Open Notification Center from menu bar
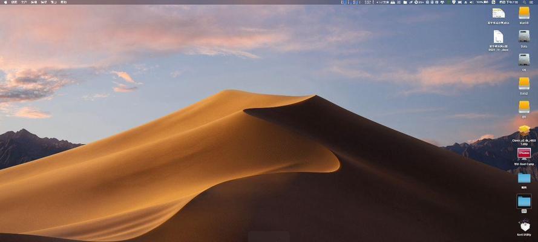This screenshot has height=242, width=538. click(x=531, y=2)
